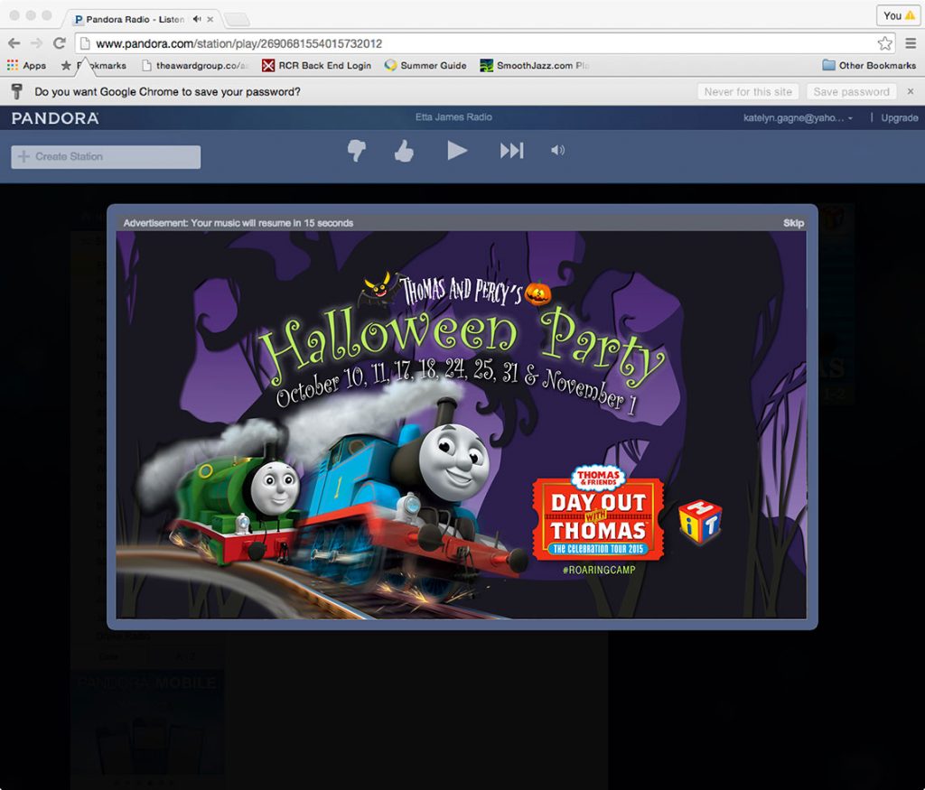Open account dropdown for katelyn.gagne
The width and height of the screenshot is (925, 790).
[798, 118]
